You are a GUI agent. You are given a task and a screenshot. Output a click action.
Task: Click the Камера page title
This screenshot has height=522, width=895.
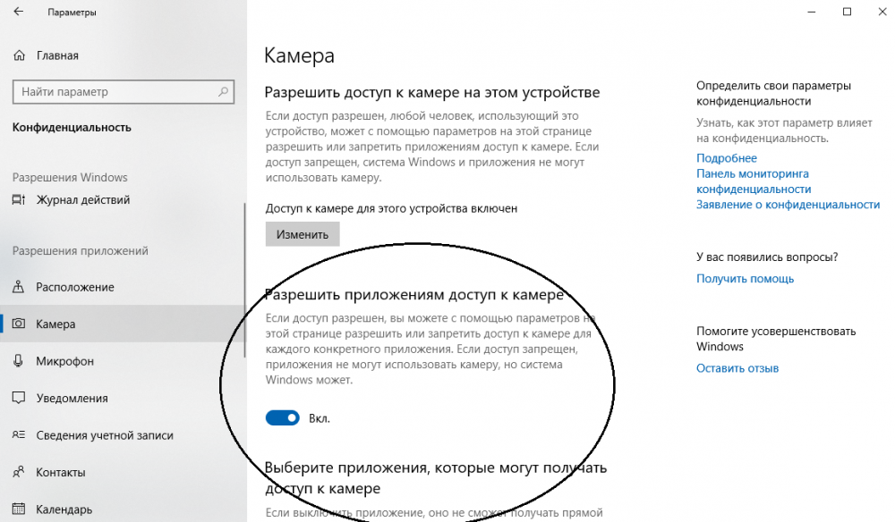click(299, 55)
